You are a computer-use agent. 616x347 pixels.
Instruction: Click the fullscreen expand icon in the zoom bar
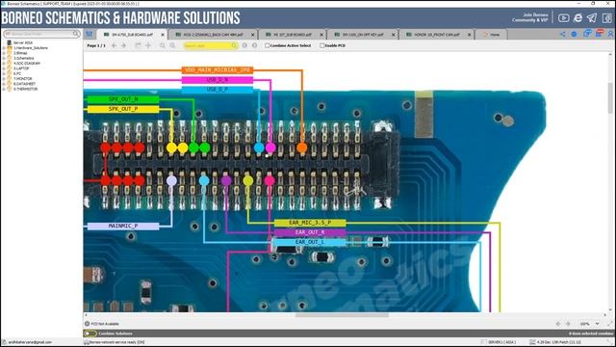[x=609, y=324]
